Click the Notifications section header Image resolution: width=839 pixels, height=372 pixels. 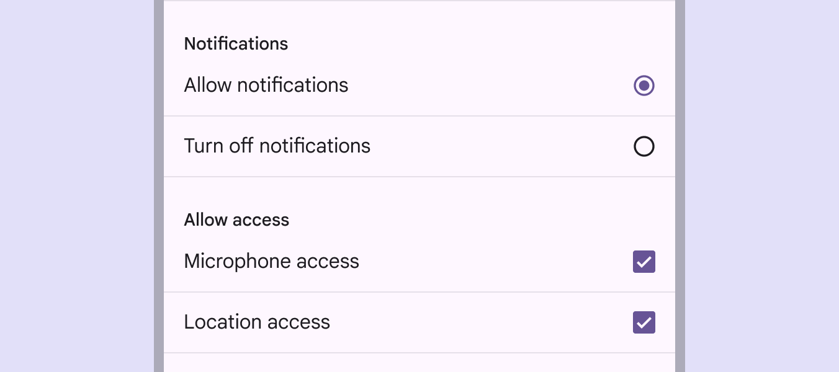[236, 44]
